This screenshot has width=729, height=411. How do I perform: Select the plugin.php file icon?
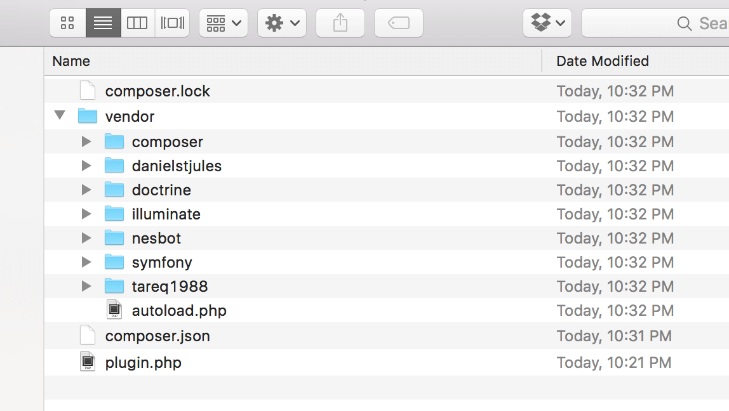(88, 362)
